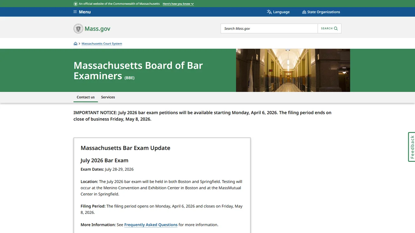Click the "Massachusetts Bar Exam Update" heading
This screenshot has width=415, height=233.
[x=125, y=148]
